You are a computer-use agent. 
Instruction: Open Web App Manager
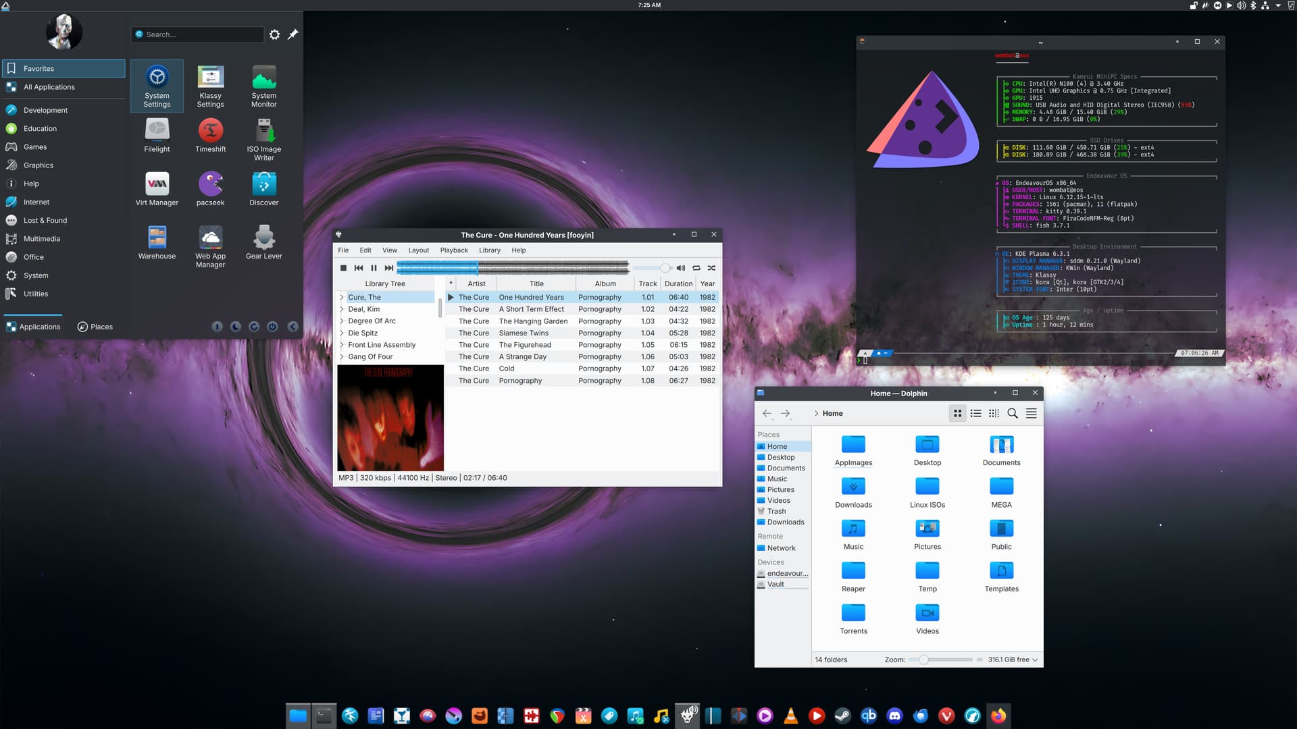210,246
